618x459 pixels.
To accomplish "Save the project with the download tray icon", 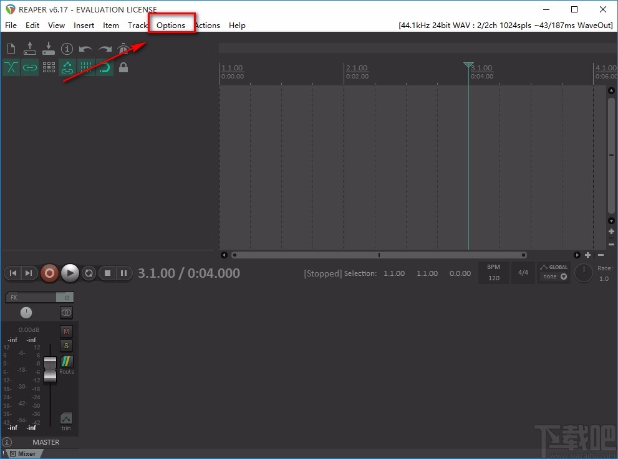I will (49, 49).
